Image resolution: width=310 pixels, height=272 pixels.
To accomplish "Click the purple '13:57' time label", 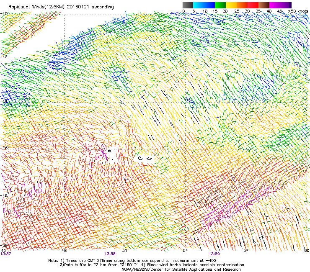I will (x=5, y=254).
